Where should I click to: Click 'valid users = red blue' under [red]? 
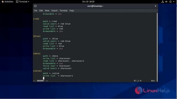56,24
